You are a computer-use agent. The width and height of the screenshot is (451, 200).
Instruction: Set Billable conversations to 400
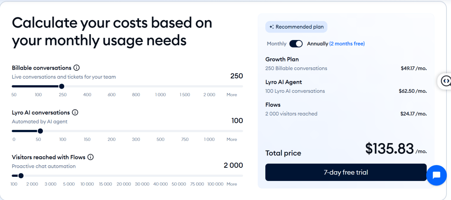87,95
